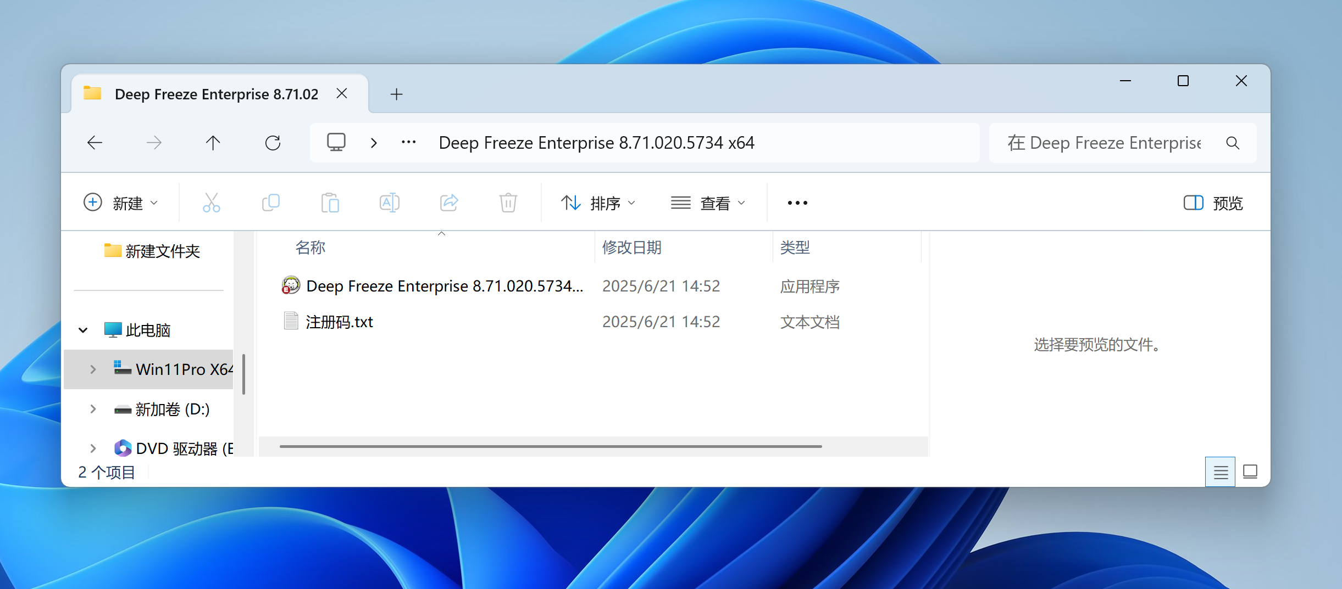The image size is (1342, 589).
Task: Switch to large thumbnails view layout
Action: 1250,472
